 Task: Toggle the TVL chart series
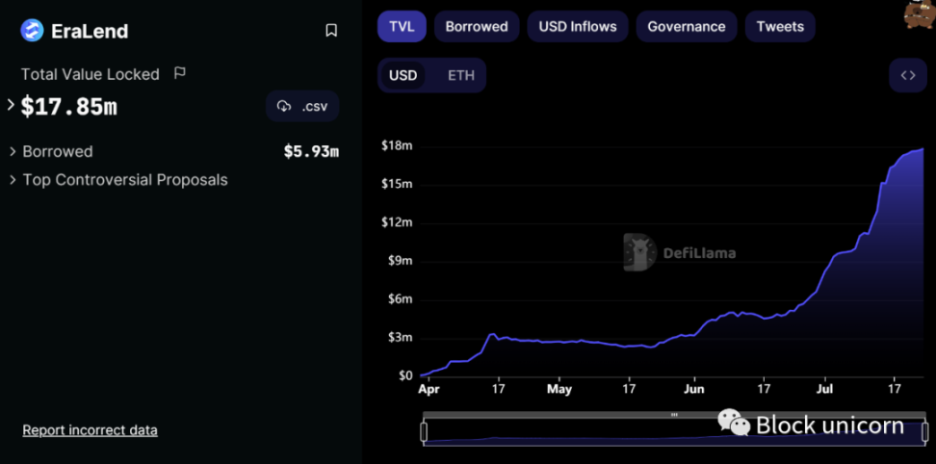coord(402,26)
